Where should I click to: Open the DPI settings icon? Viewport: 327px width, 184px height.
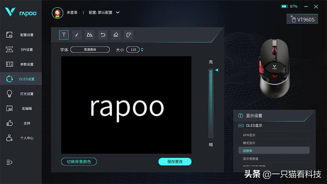9,49
